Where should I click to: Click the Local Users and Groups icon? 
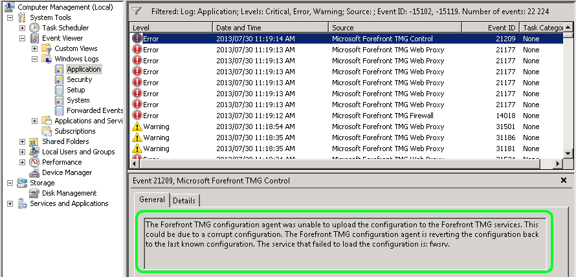pos(34,152)
